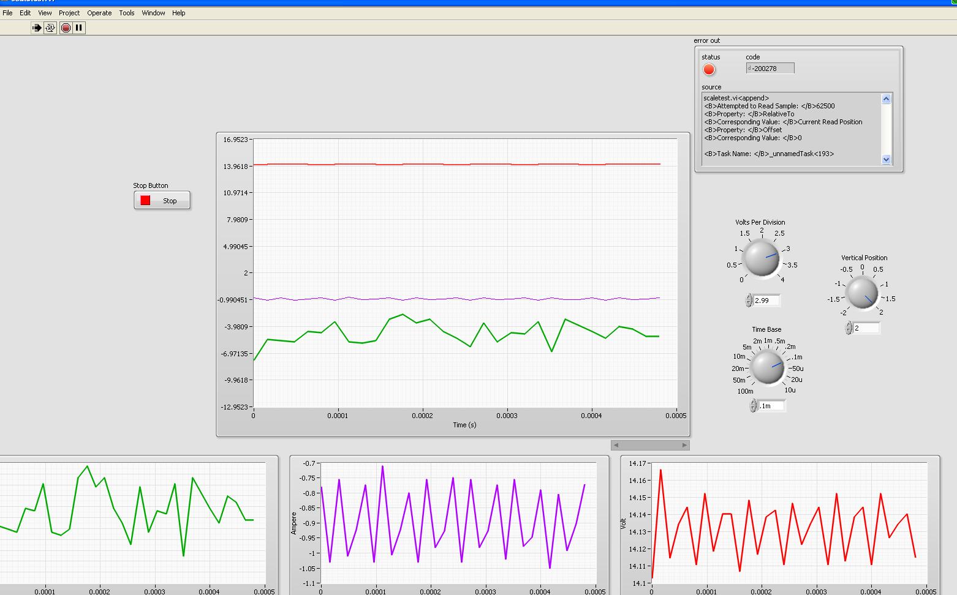
Task: Click the Run Continuously toolbar icon
Action: pos(50,28)
